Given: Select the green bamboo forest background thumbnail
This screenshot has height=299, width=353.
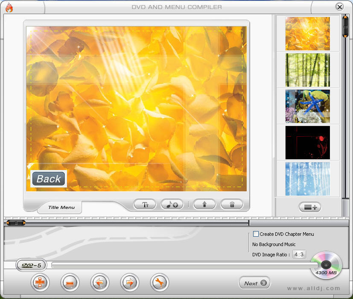Looking at the screenshot, I should [x=307, y=70].
